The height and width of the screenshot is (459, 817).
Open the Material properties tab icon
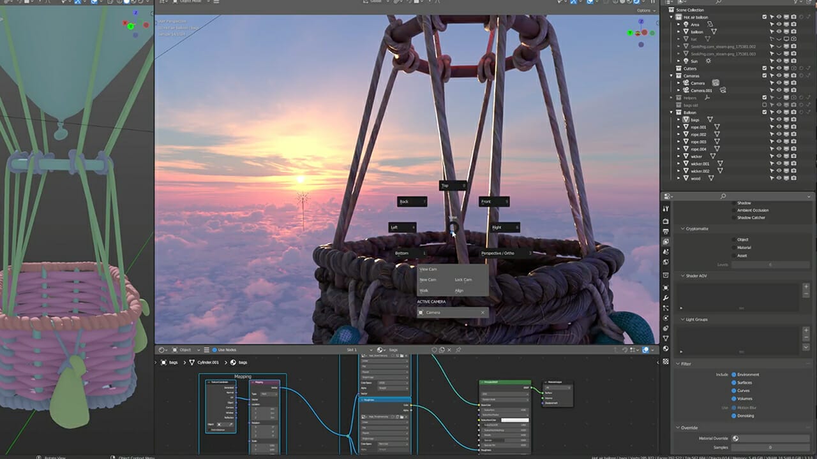pyautogui.click(x=666, y=349)
